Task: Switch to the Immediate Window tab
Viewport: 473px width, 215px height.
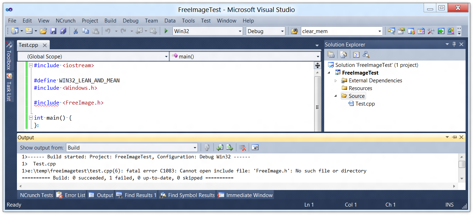Action: 245,195
